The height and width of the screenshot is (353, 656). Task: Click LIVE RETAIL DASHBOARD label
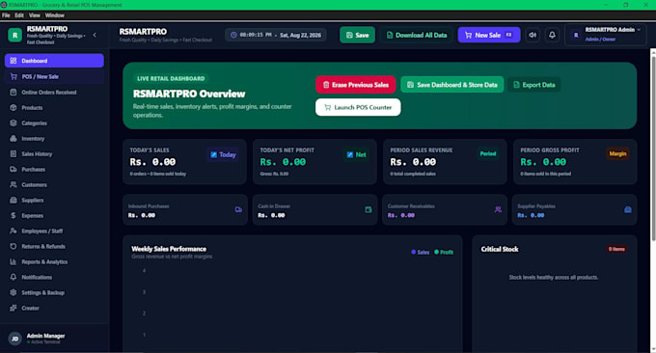pos(171,79)
